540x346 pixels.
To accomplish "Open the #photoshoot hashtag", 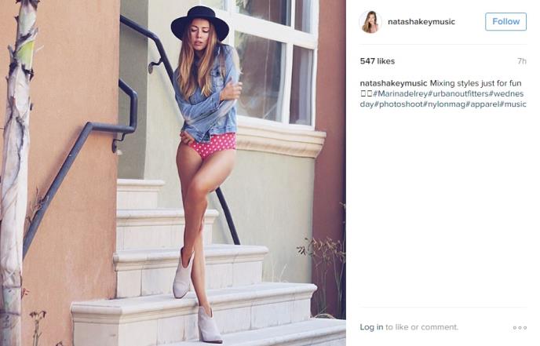I will click(398, 104).
